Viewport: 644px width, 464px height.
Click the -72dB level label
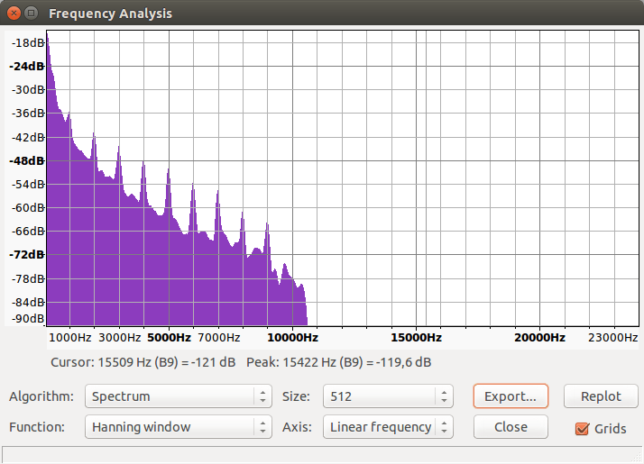tap(27, 254)
